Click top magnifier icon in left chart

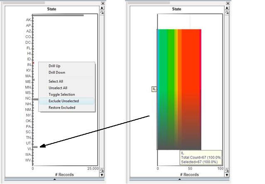pyautogui.click(x=102, y=12)
